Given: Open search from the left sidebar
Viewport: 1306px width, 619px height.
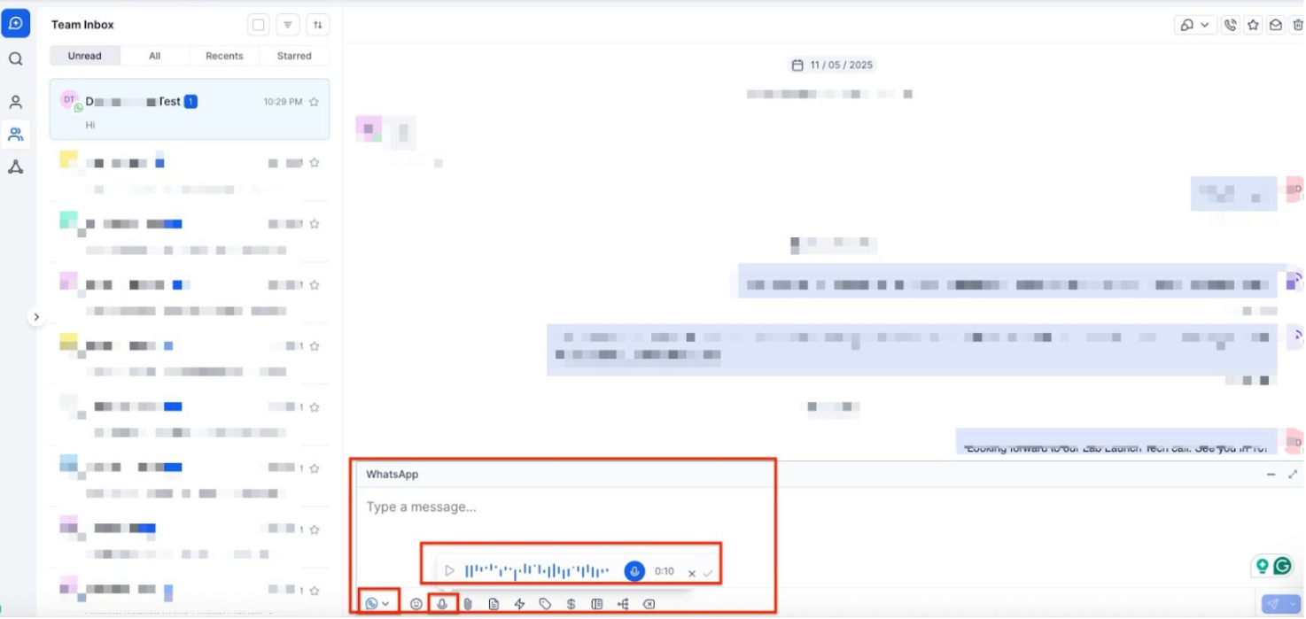Looking at the screenshot, I should (x=15, y=59).
